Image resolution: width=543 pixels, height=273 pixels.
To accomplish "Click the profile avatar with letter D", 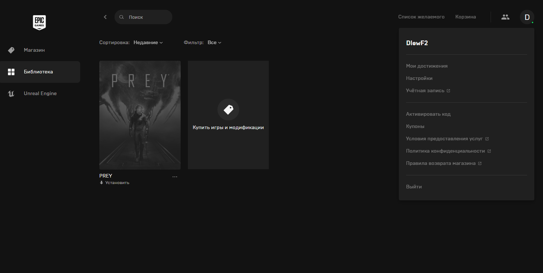I will coord(527,17).
